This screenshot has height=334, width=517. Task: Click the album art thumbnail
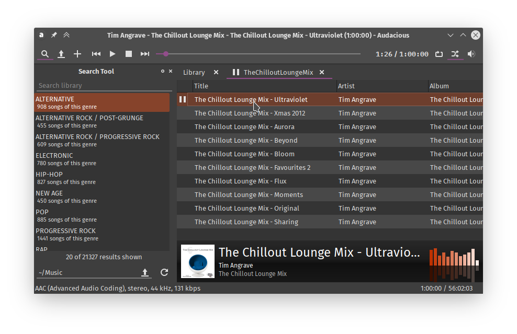pyautogui.click(x=198, y=261)
